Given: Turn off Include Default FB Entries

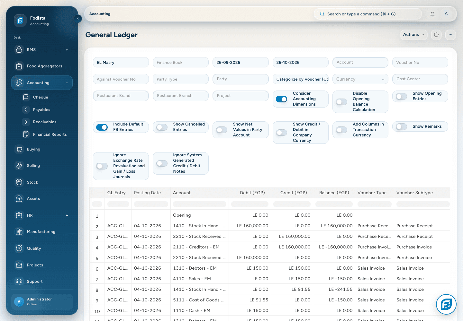Looking at the screenshot, I should click(102, 127).
